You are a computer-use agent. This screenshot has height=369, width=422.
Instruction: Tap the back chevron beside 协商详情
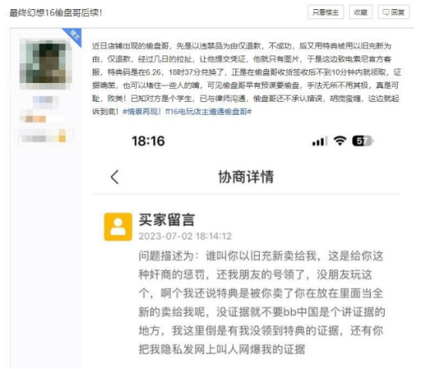115,177
